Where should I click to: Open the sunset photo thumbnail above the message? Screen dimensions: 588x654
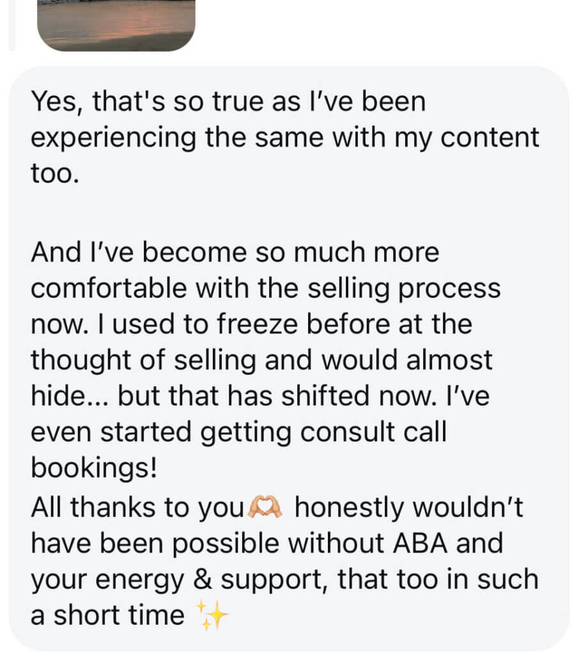(116, 24)
